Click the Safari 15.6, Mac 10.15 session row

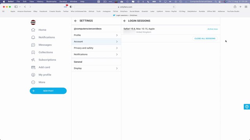point(171,30)
